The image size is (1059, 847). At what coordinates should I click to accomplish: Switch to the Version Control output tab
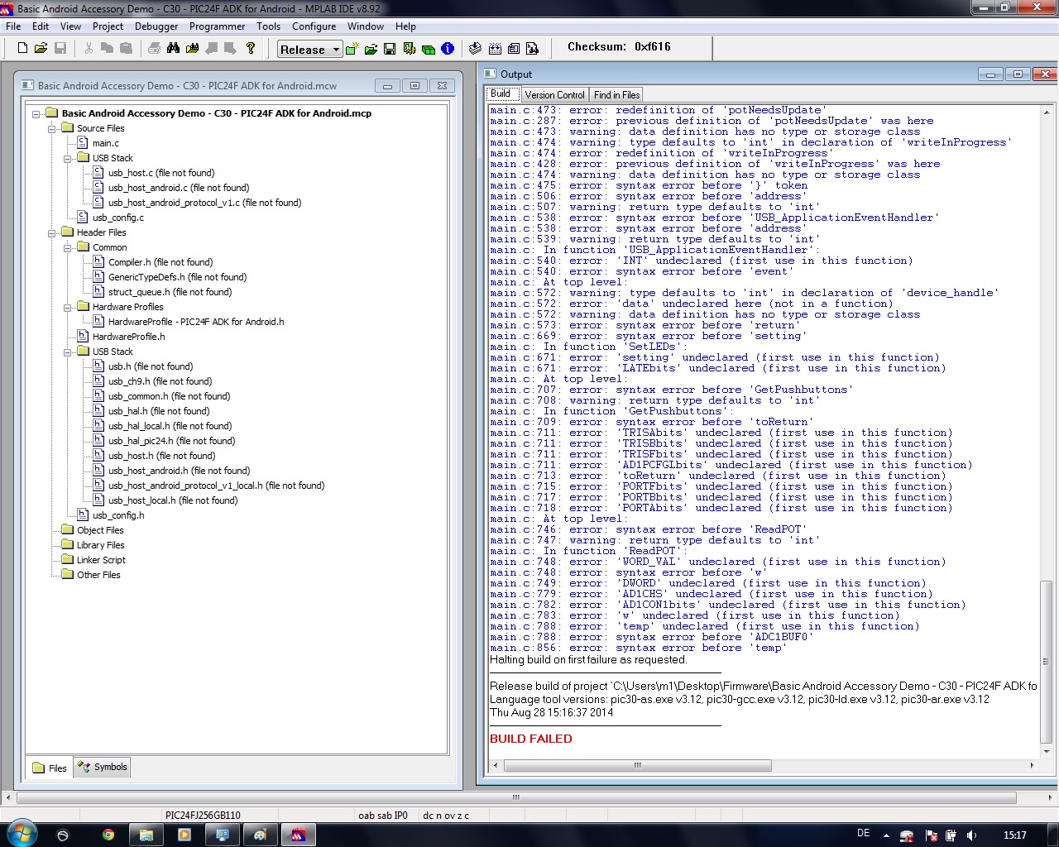tap(554, 95)
